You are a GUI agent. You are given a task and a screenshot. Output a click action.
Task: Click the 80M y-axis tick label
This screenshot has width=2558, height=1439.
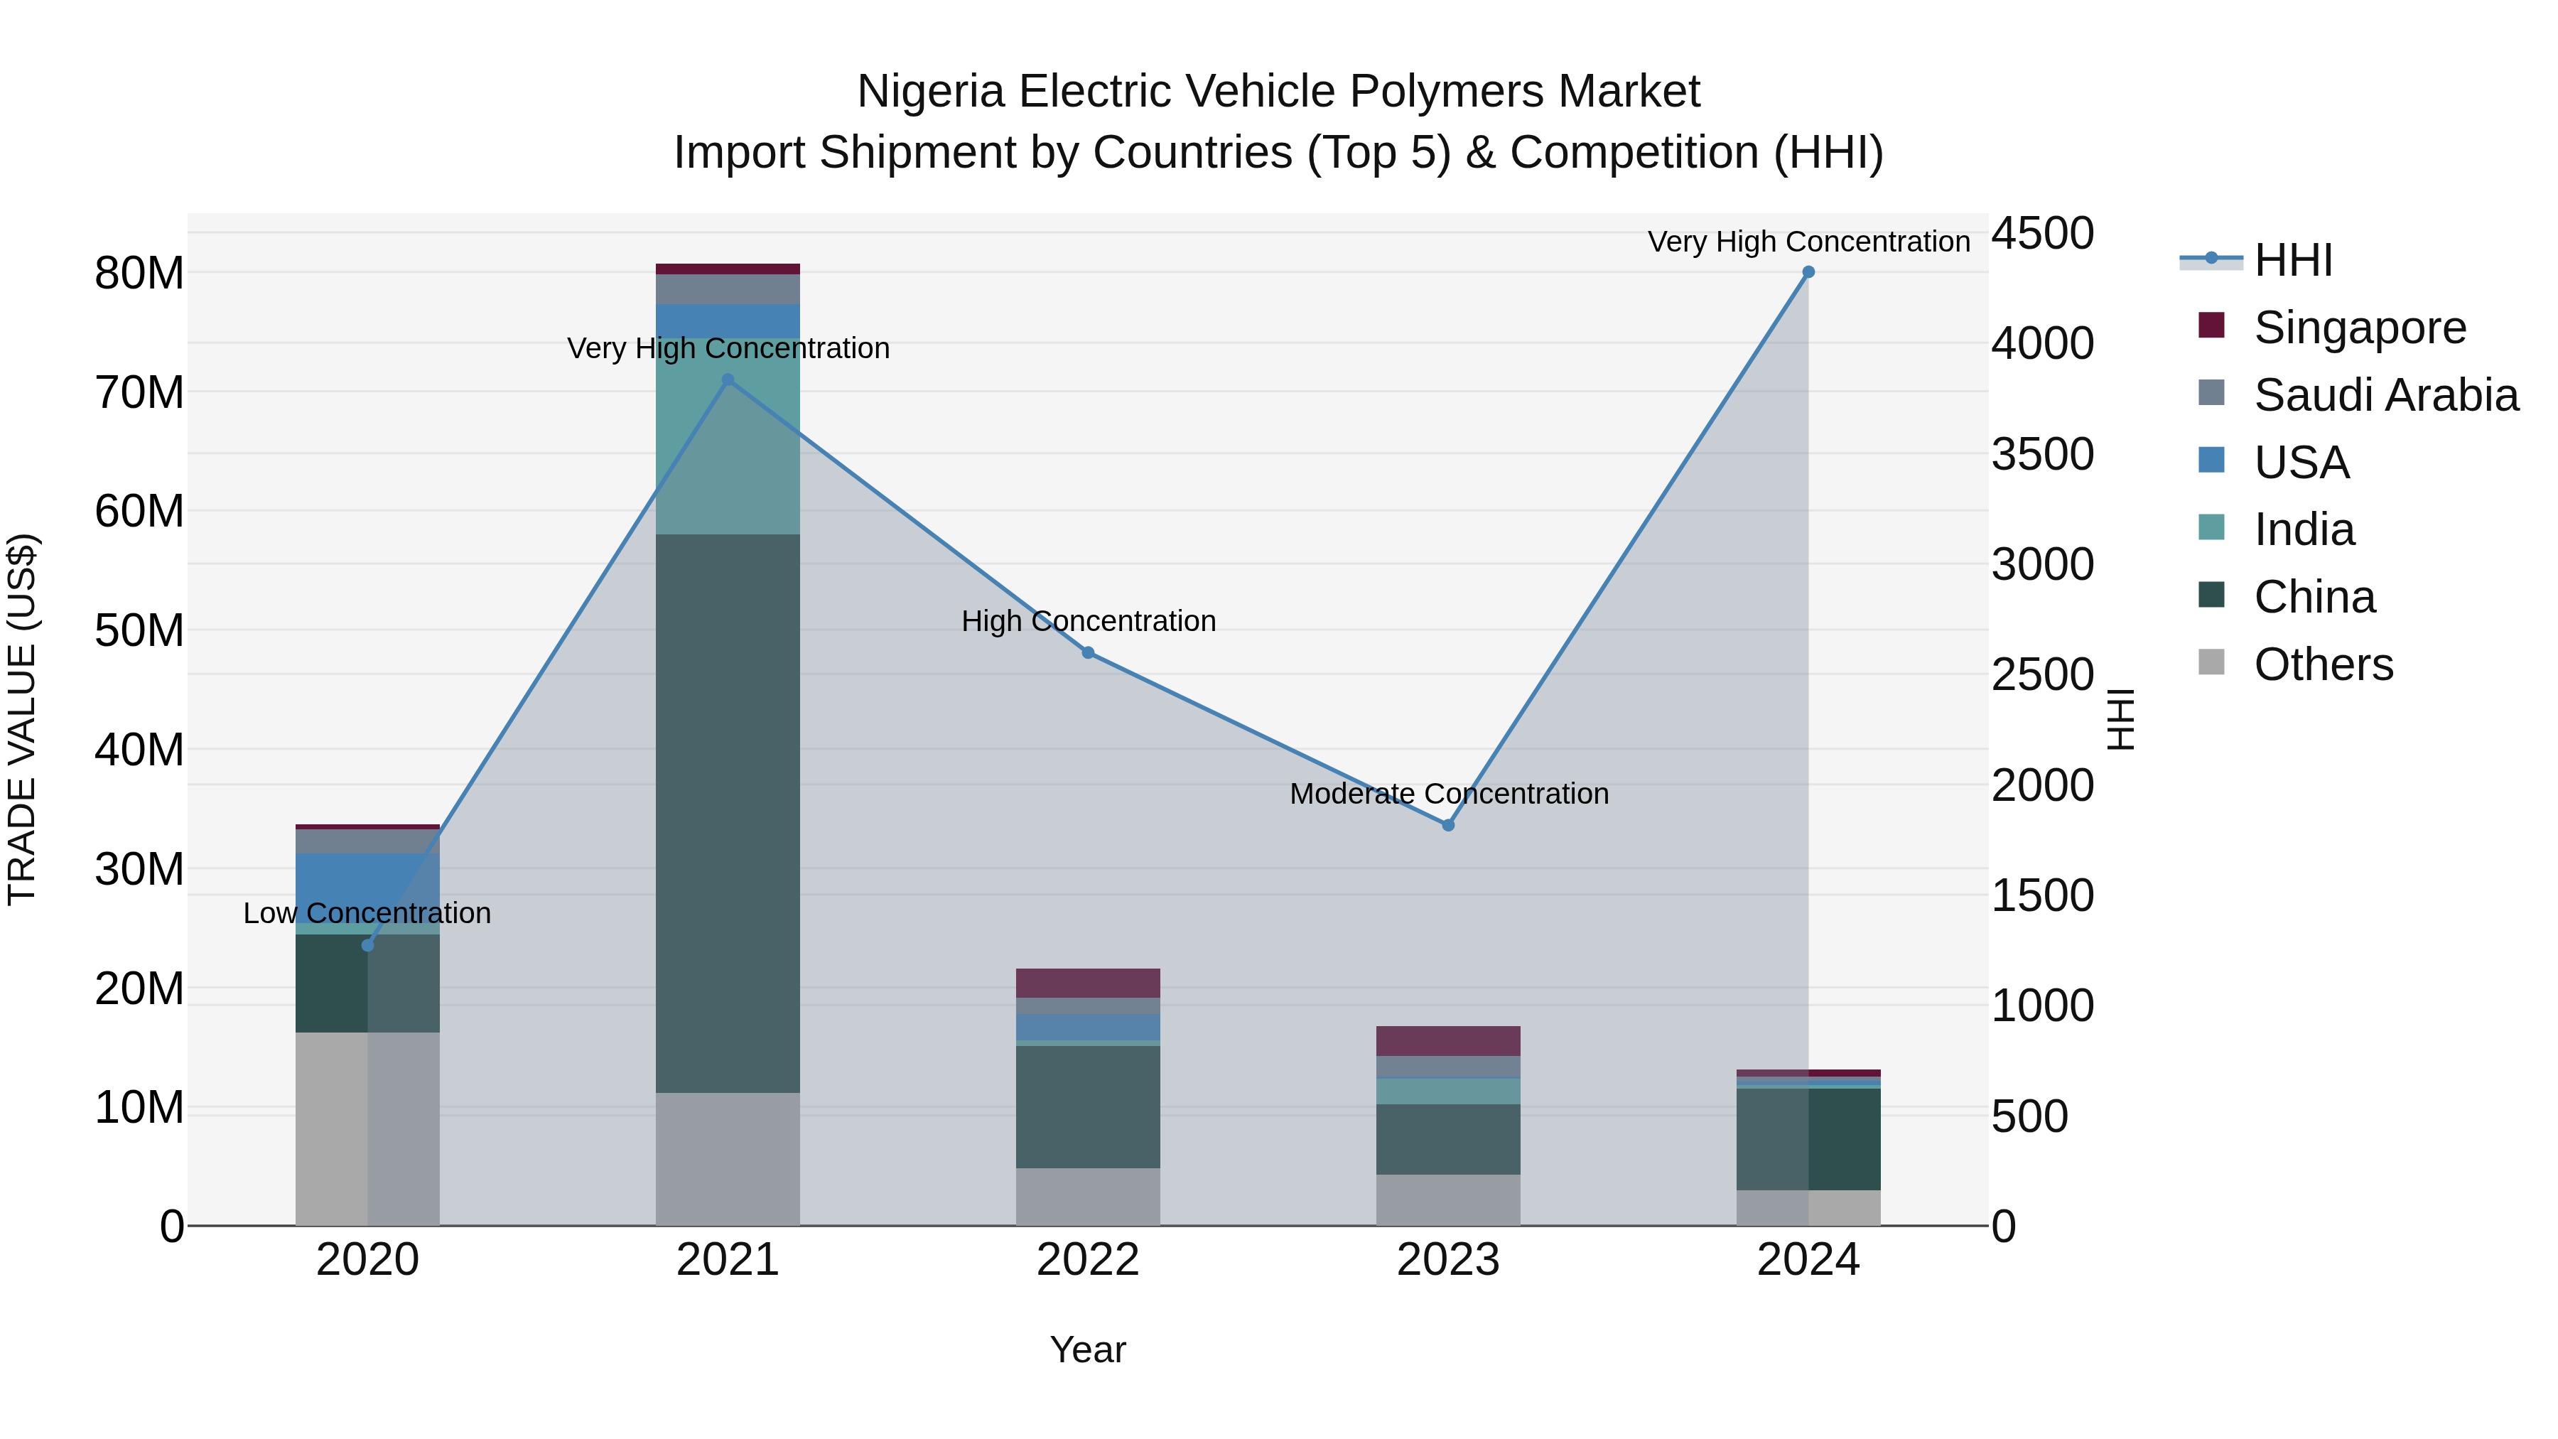[139, 273]
